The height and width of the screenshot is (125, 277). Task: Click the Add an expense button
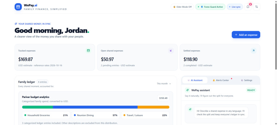tap(246, 35)
